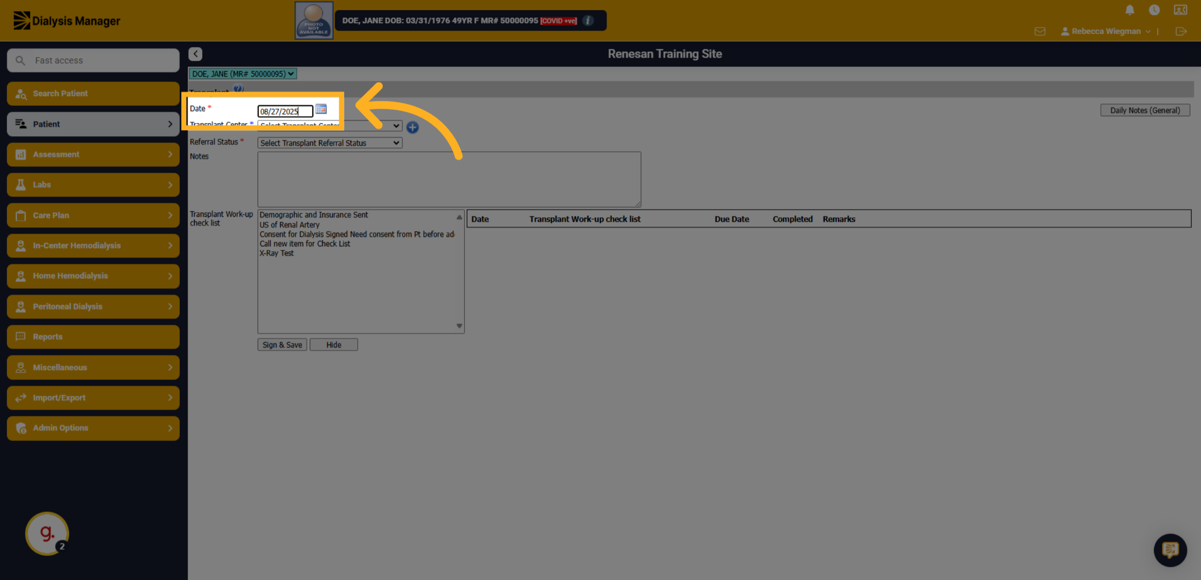Expand Home Hemodialysis menu
Viewport: 1201px width, 580px height.
(x=93, y=276)
